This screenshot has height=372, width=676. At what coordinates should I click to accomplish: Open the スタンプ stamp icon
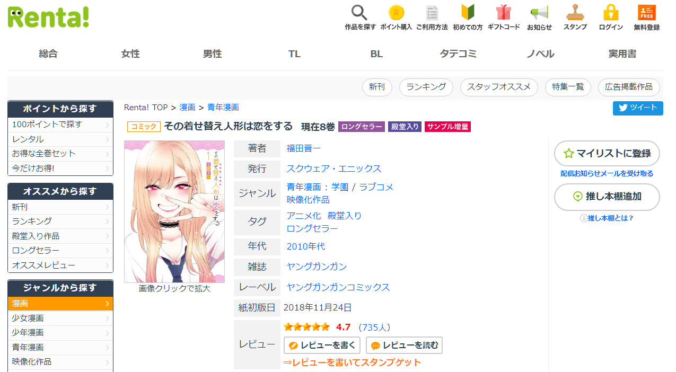(575, 13)
